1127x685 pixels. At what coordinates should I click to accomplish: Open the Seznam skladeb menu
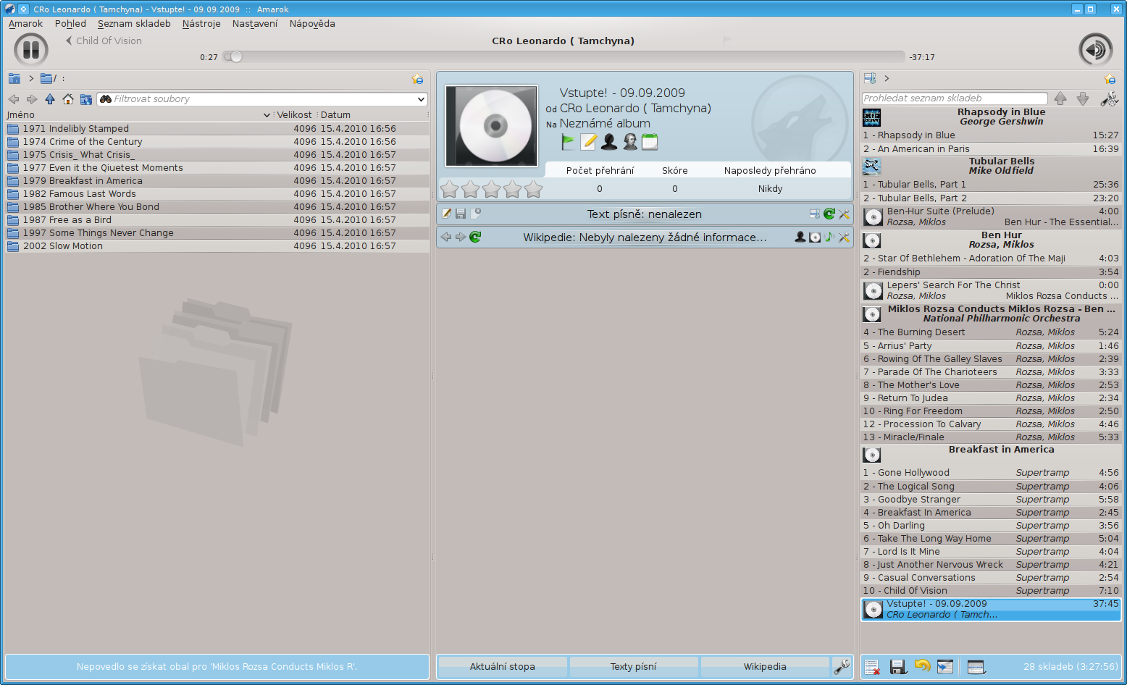(x=134, y=23)
